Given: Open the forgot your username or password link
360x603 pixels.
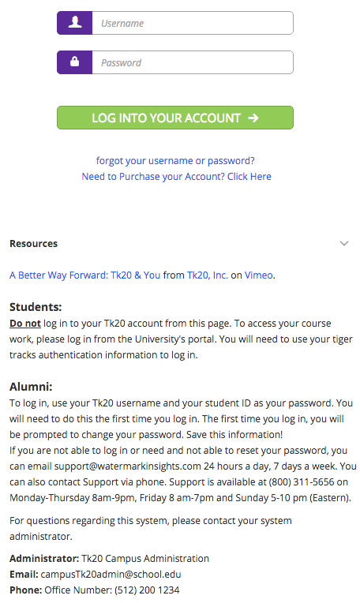Looking at the screenshot, I should click(x=175, y=160).
